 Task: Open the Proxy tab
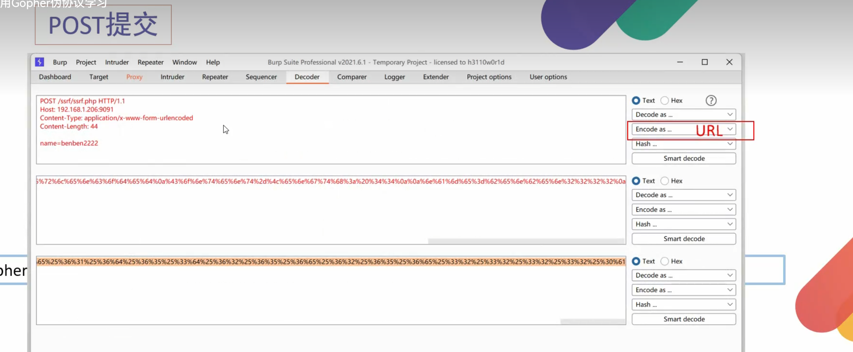pyautogui.click(x=134, y=77)
